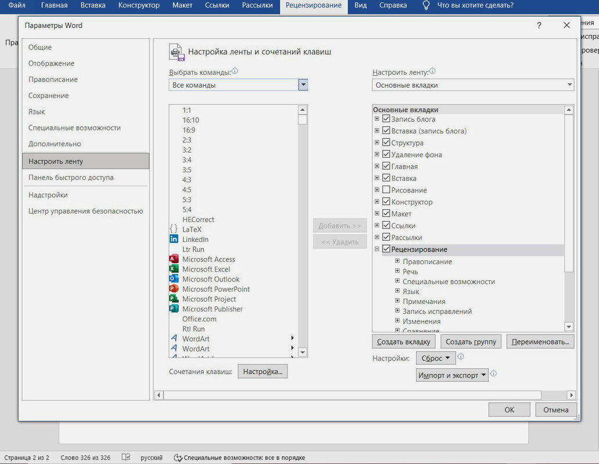The image size is (599, 464).
Task: Select the LaTeX braces icon command
Action: pyautogui.click(x=174, y=230)
